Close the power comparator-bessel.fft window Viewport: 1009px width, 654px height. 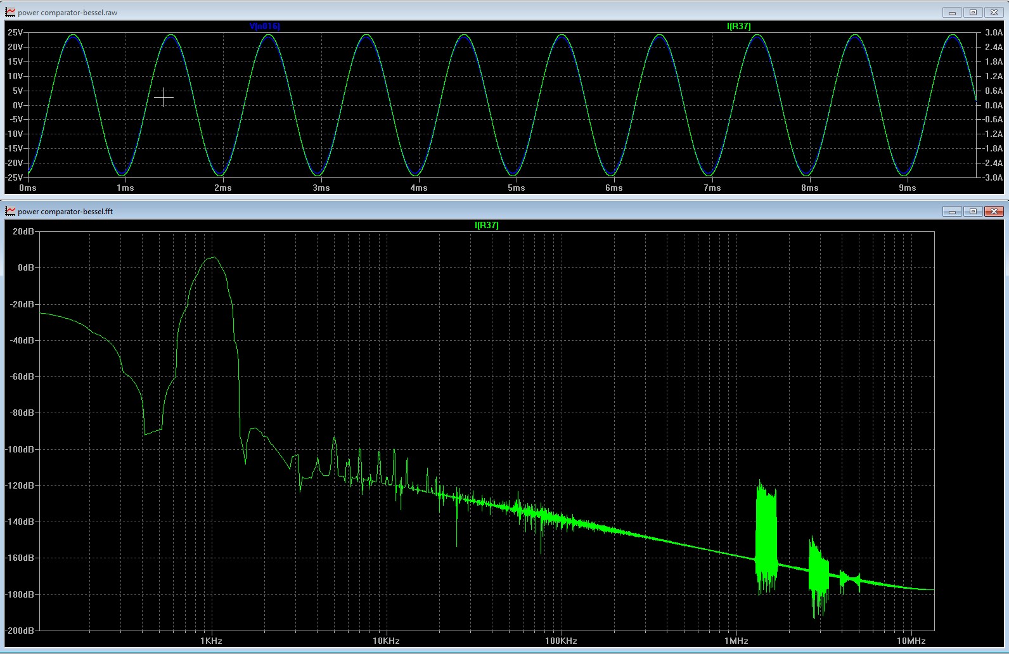(x=994, y=211)
